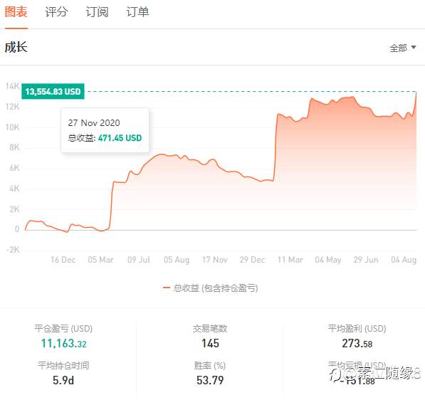Click the 13,554.83 USD value label
This screenshot has width=425, height=400.
tap(53, 92)
